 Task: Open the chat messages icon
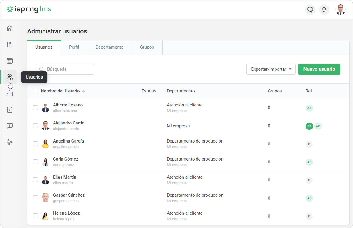tap(310, 10)
